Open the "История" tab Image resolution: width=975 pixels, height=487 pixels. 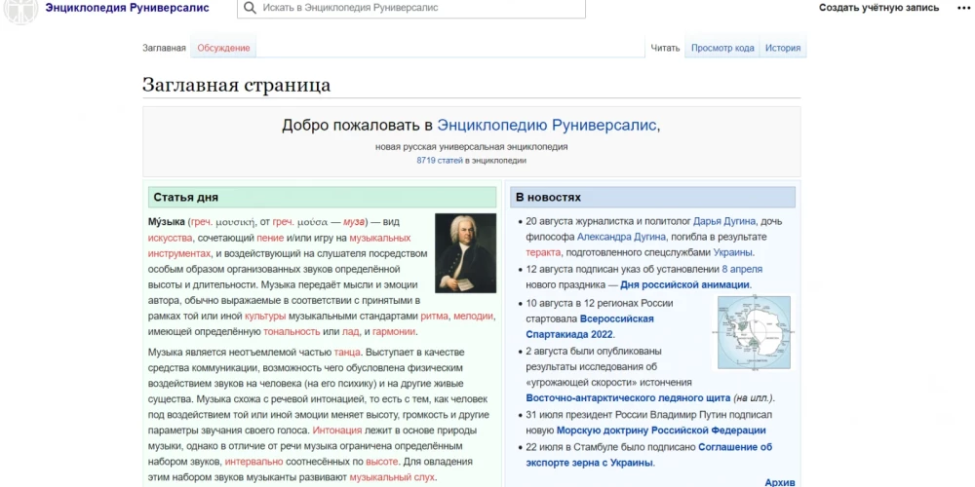pos(782,48)
